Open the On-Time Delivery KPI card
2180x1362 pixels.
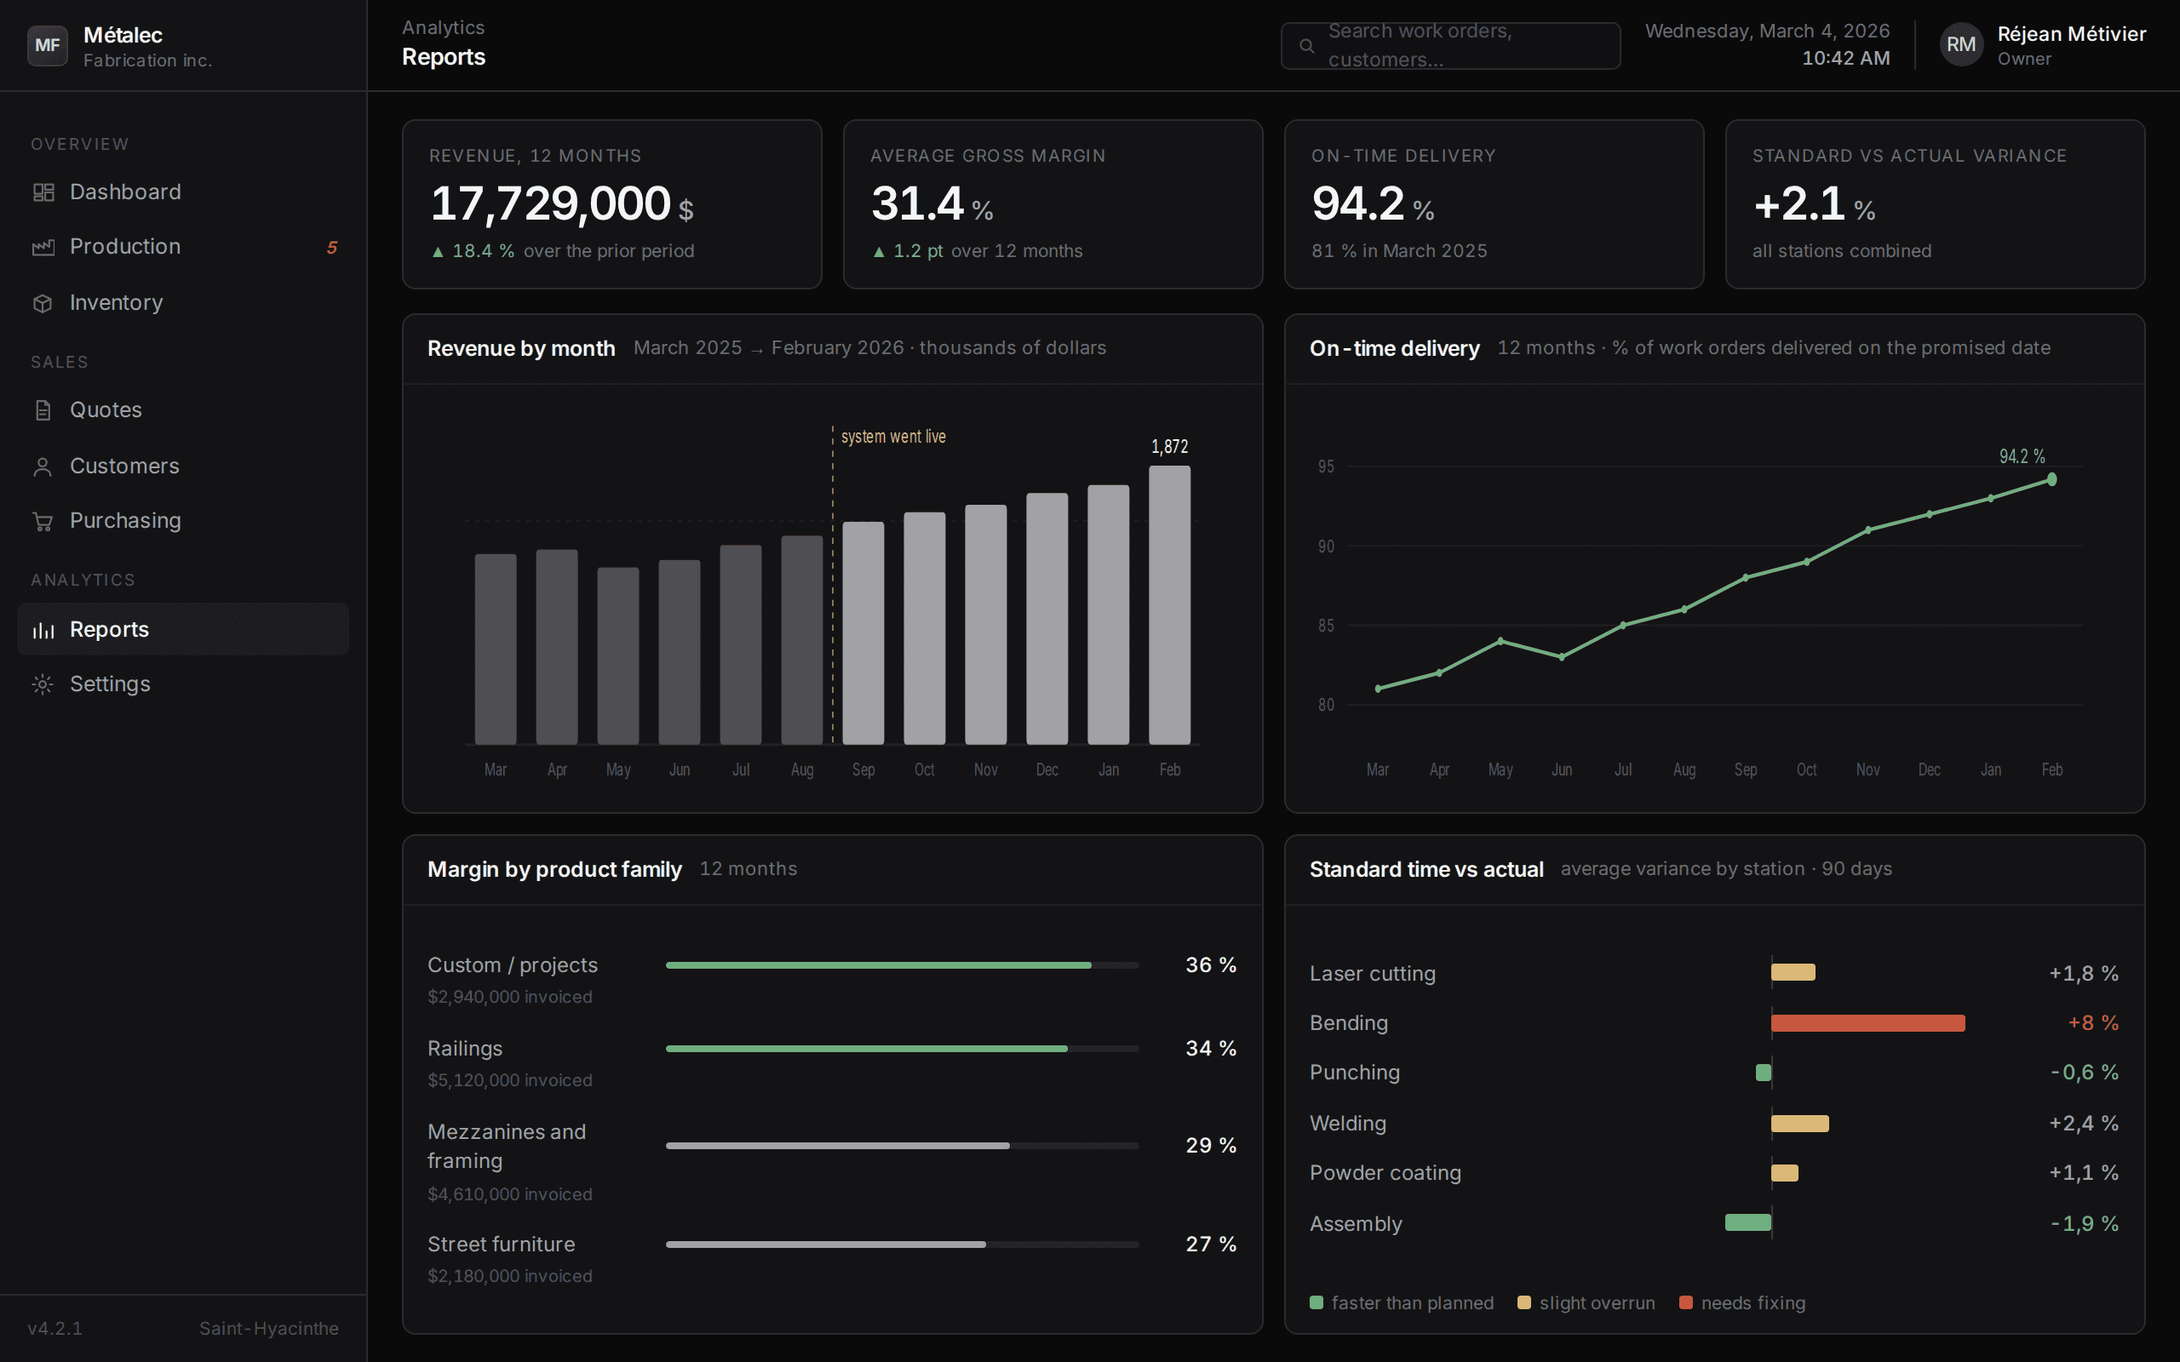[x=1494, y=204]
